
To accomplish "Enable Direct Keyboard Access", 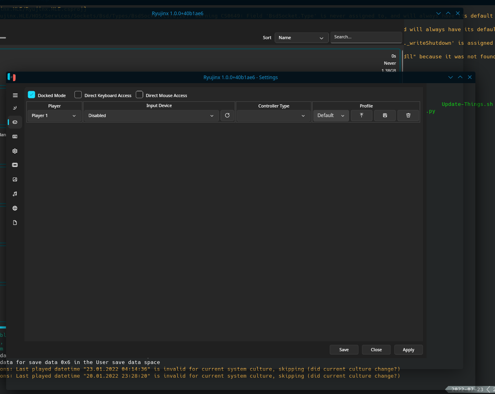I will (x=78, y=95).
